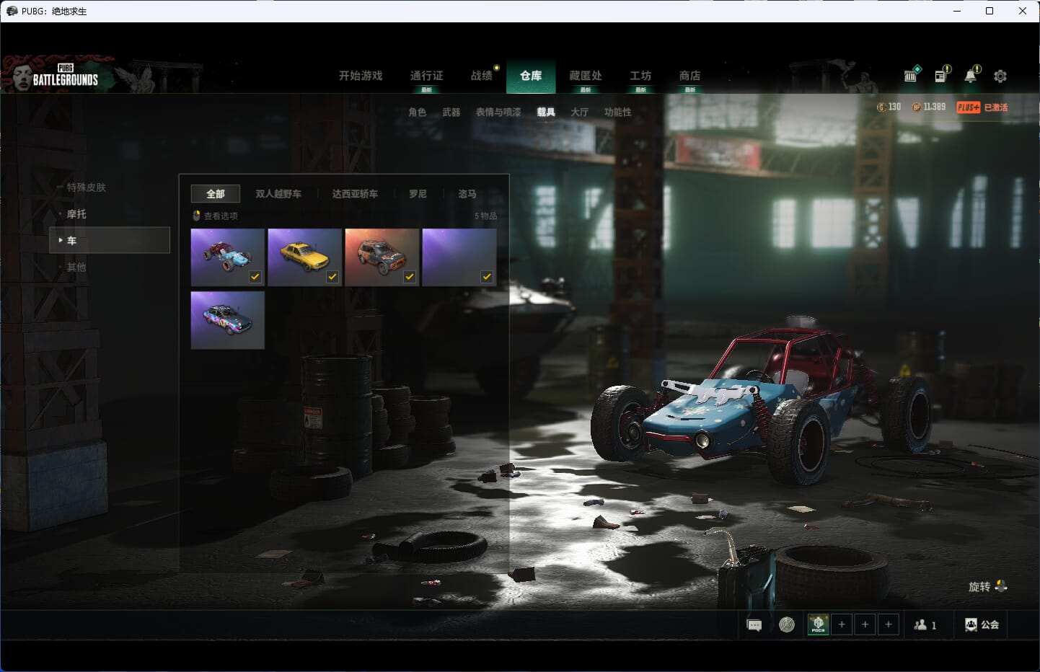
Task: Click the round radar icon beside the chat icon
Action: click(x=787, y=624)
